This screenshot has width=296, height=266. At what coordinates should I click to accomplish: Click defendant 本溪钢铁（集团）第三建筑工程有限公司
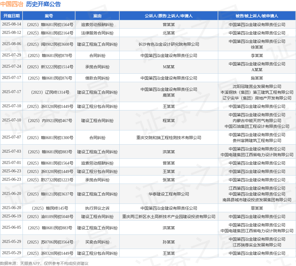pyautogui.click(x=257, y=92)
